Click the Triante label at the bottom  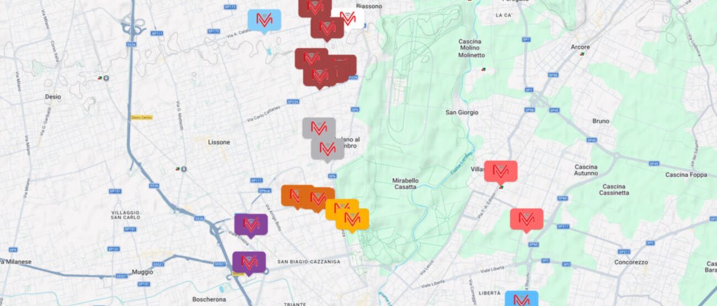295,304
